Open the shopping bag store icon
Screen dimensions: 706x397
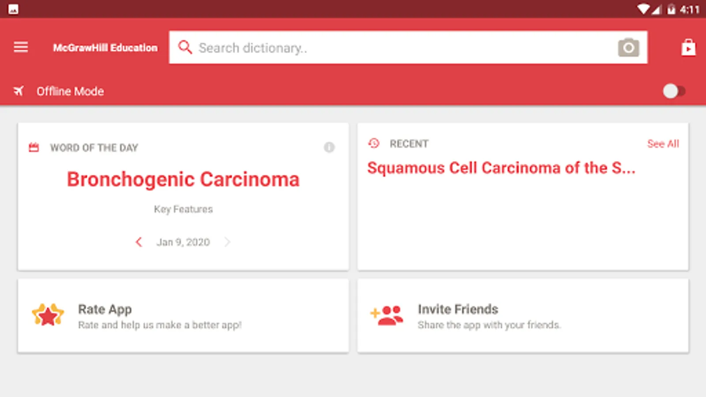[688, 47]
